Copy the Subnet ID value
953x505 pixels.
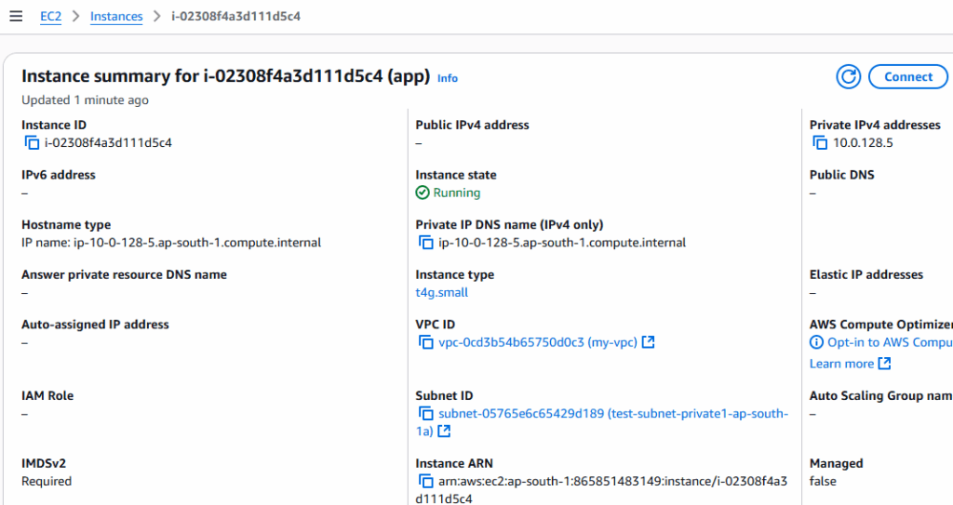(x=426, y=413)
